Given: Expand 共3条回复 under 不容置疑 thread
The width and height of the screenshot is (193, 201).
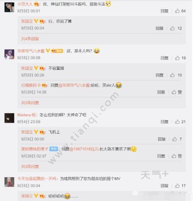Looking at the screenshot, I should coord(30,102).
